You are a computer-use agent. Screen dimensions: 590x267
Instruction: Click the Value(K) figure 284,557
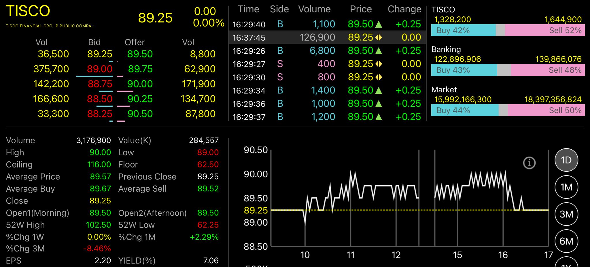pyautogui.click(x=204, y=140)
